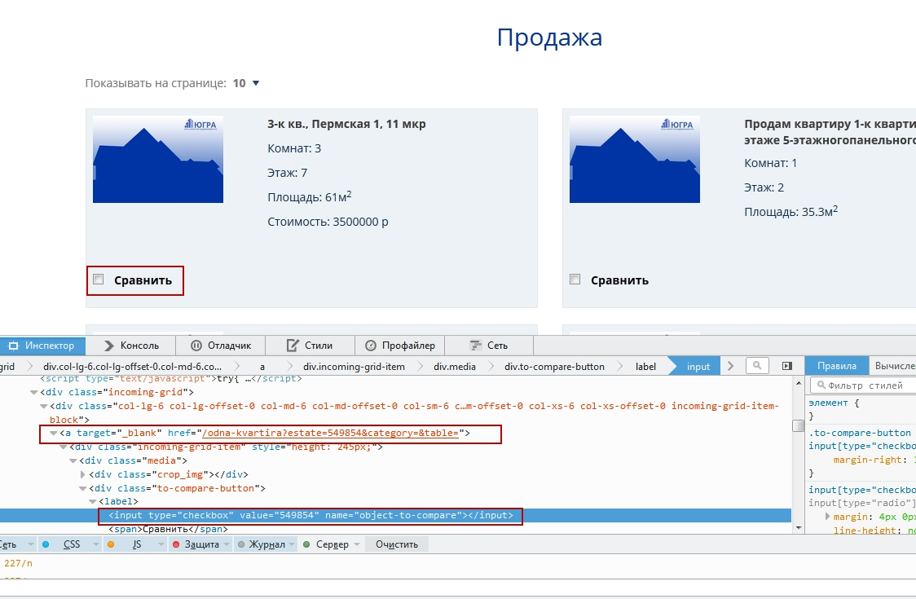The image size is (916, 599).
Task: Click the markup search magnifier icon
Action: click(757, 366)
